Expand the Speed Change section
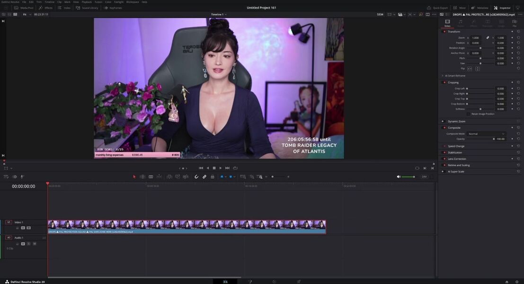This screenshot has width=524, height=284. coord(456,146)
